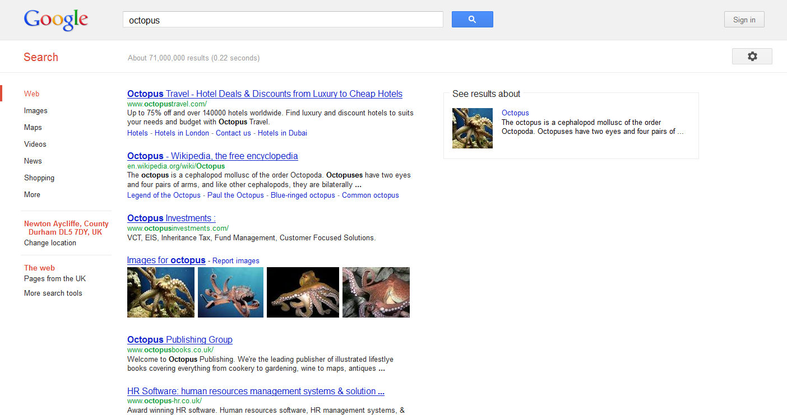The width and height of the screenshot is (787, 415).
Task: Open octopus image on dark blue aquarium background
Action: [161, 292]
